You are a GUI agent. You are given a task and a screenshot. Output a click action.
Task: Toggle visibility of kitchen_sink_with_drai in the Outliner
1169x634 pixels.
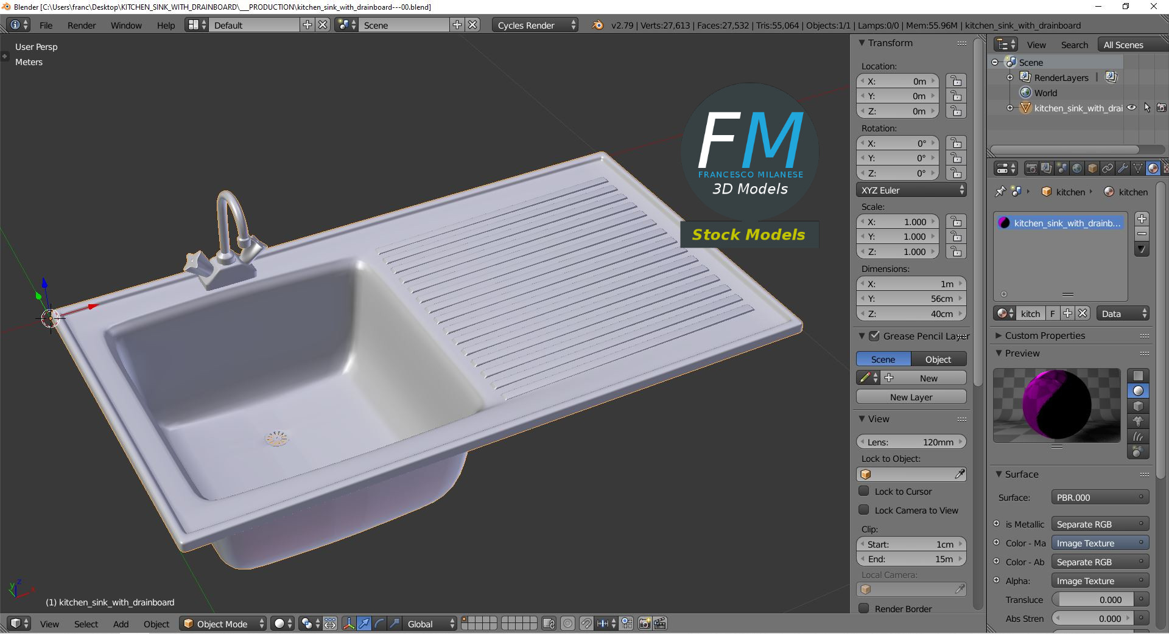tap(1131, 108)
